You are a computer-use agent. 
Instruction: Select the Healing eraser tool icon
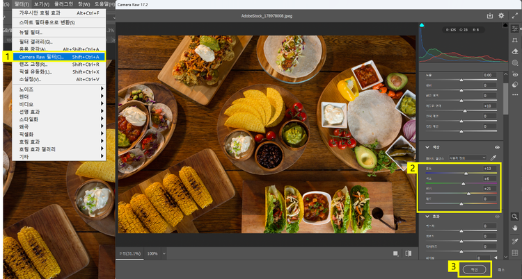tap(514, 51)
